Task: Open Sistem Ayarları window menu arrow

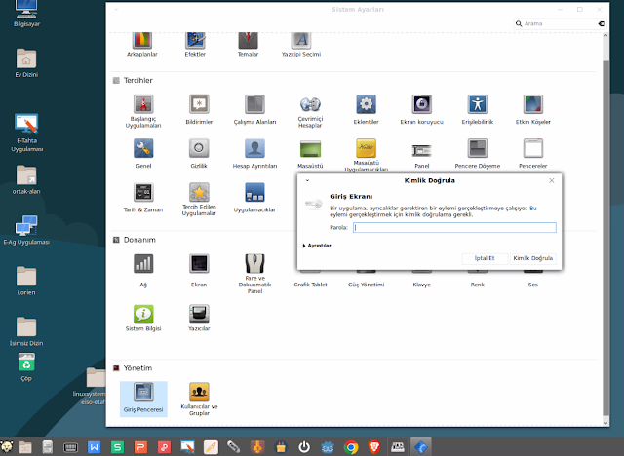Action: point(116,9)
